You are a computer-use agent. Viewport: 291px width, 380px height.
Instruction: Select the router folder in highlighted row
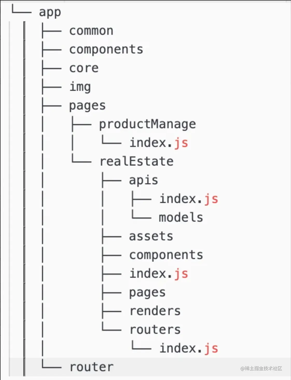(91, 367)
